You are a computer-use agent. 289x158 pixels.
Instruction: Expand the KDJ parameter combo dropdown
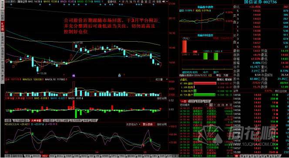pyautogui.click(x=133, y=125)
